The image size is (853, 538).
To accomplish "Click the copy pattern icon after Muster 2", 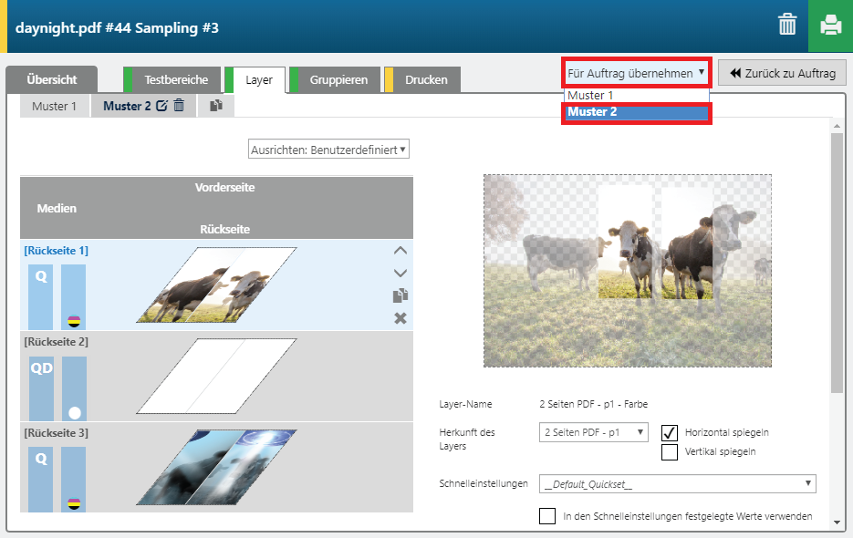I will click(216, 106).
